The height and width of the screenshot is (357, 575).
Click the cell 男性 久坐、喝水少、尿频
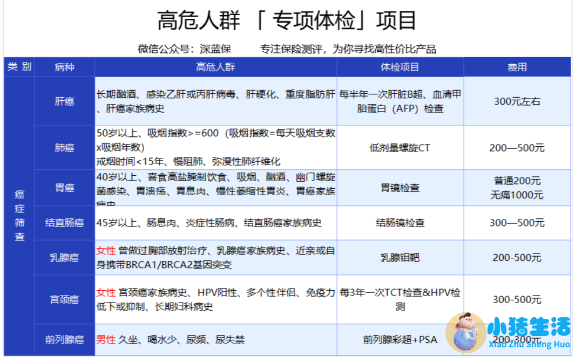[215, 340]
